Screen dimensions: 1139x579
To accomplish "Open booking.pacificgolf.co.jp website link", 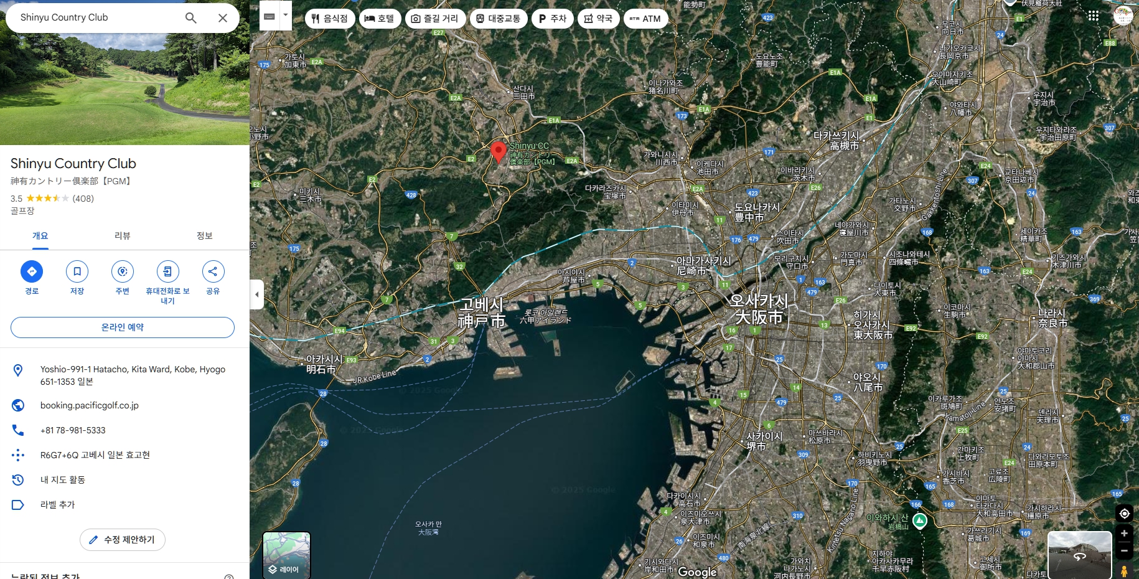I will point(90,405).
